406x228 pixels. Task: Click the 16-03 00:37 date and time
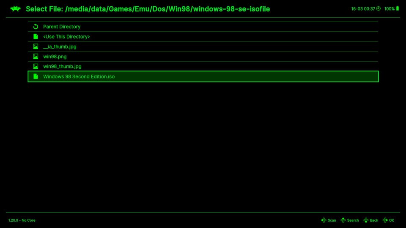point(363,9)
